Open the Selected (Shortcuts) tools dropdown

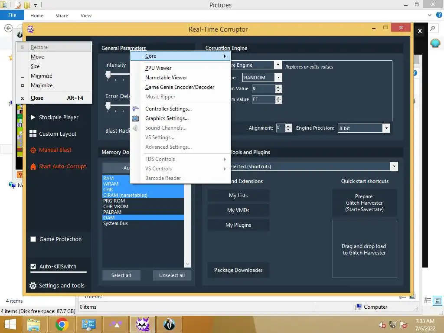click(x=394, y=166)
